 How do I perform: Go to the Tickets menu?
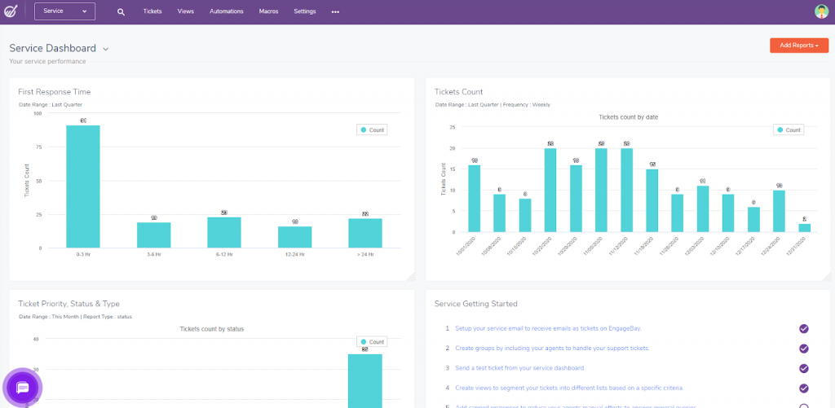152,12
